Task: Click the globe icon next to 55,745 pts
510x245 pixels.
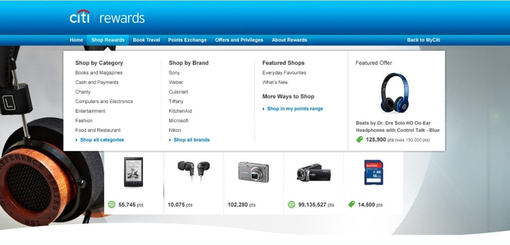Action: coord(112,204)
